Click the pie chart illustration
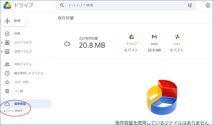213x125 pixels. 162,97
